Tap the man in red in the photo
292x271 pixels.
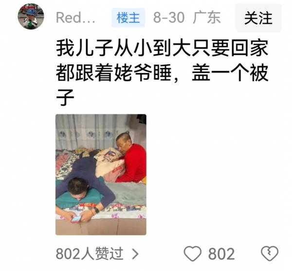(131, 158)
